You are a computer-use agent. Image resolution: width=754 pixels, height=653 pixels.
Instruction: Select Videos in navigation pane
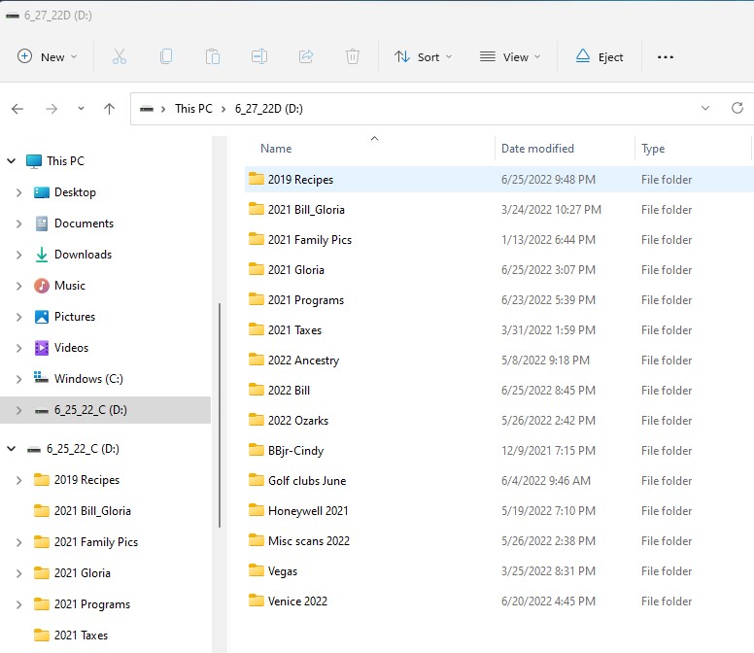[x=71, y=348]
